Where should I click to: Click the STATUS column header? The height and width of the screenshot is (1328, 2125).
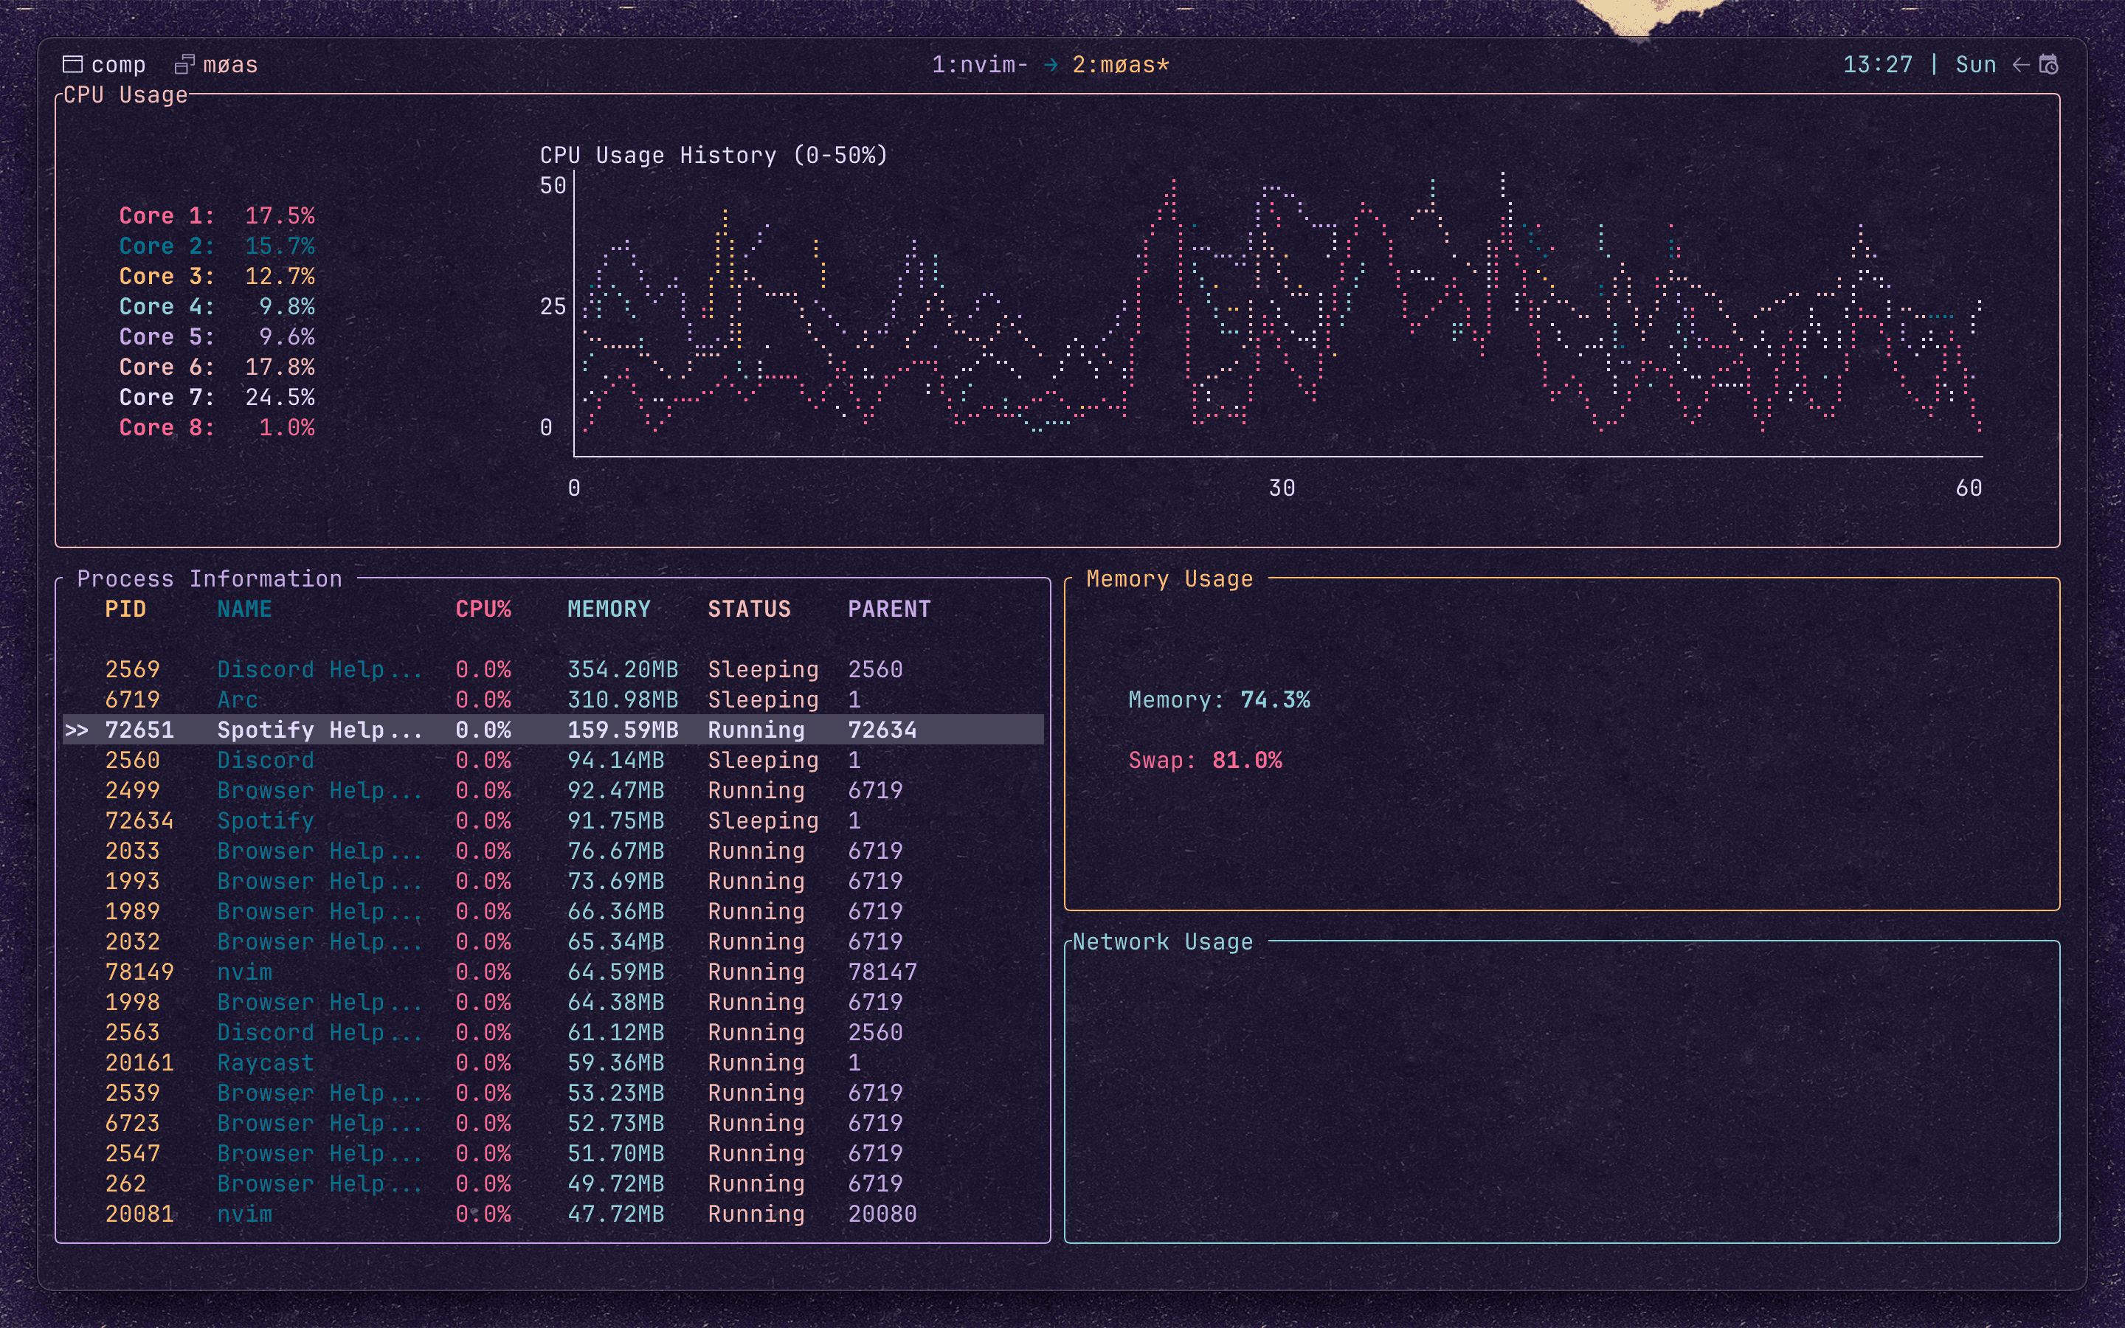[x=749, y=609]
